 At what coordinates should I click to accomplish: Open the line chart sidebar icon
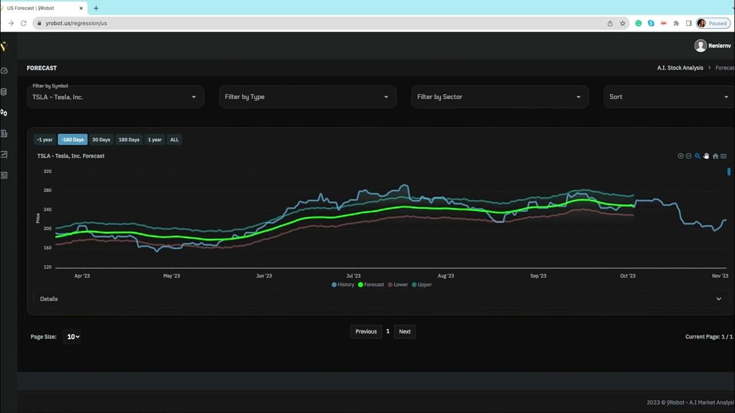point(4,154)
